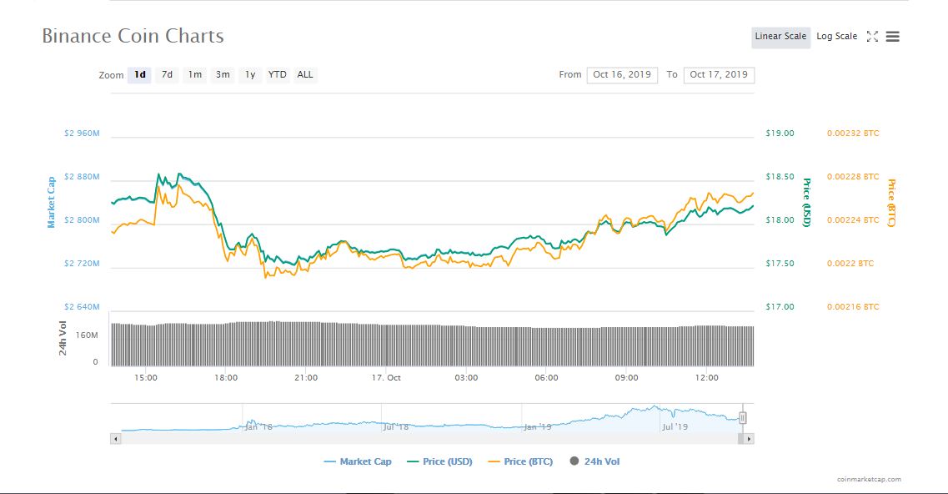
Task: Toggle the Price (USD) series legend
Action: [439, 461]
